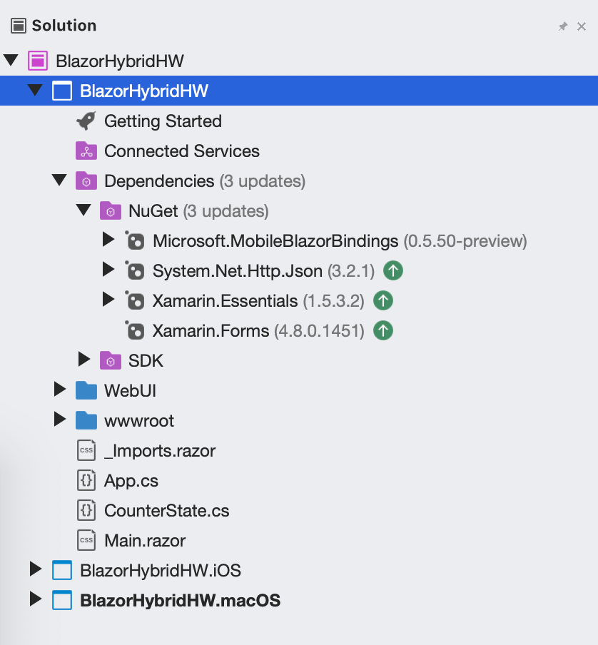Click the Dependencies folder icon

86,181
